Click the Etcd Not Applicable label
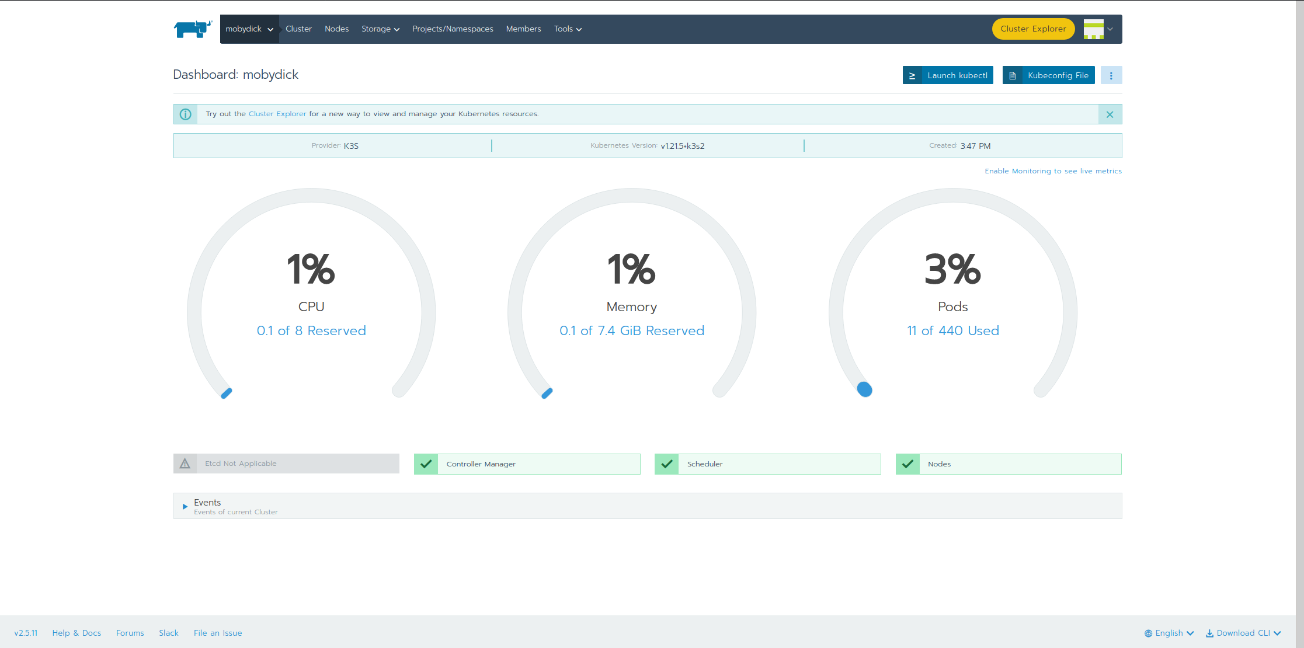This screenshot has height=648, width=1304. click(241, 464)
